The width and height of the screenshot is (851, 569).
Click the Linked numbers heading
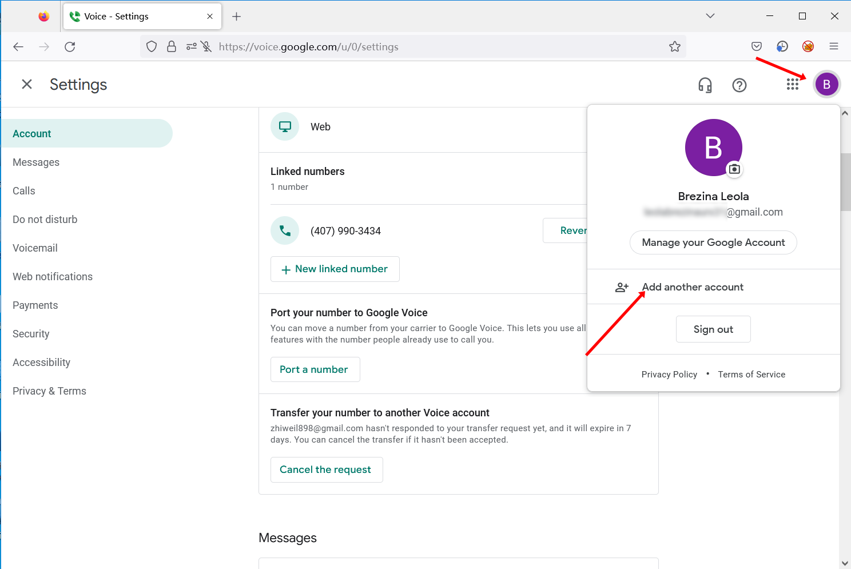[308, 172]
